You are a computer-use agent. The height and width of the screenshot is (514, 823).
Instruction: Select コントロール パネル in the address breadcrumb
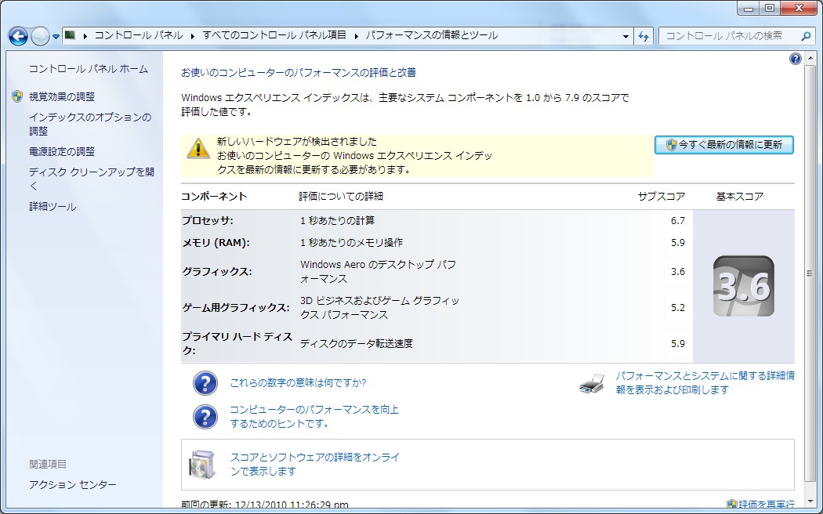click(x=139, y=35)
